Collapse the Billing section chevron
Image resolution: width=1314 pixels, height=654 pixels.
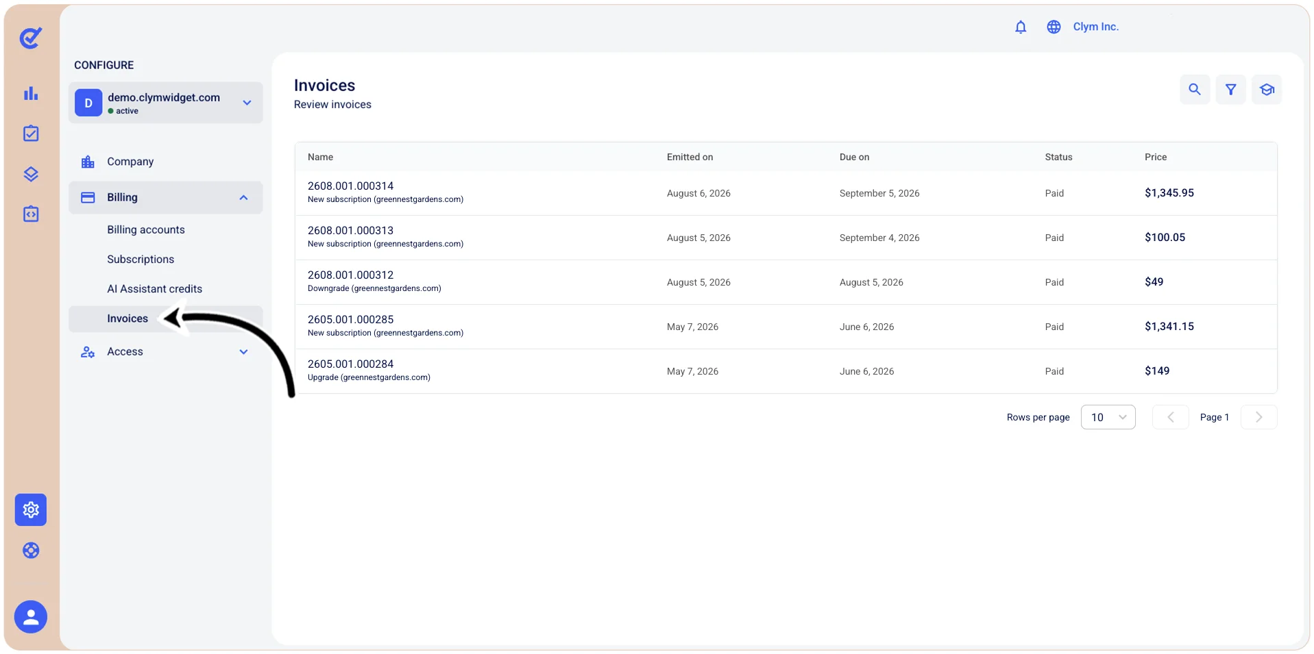tap(243, 197)
